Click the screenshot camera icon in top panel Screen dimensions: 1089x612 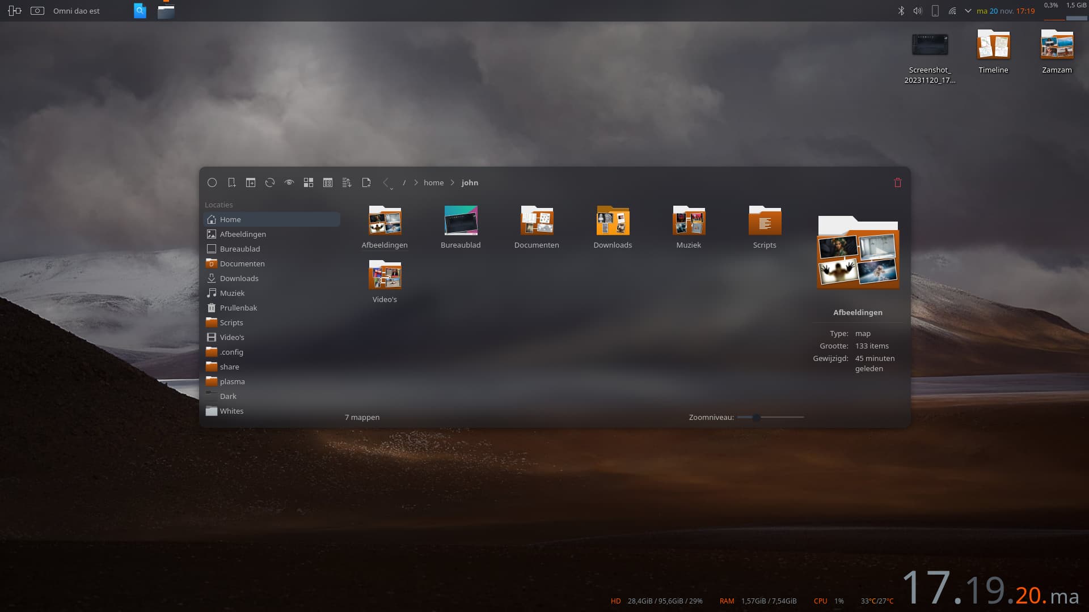(x=37, y=11)
